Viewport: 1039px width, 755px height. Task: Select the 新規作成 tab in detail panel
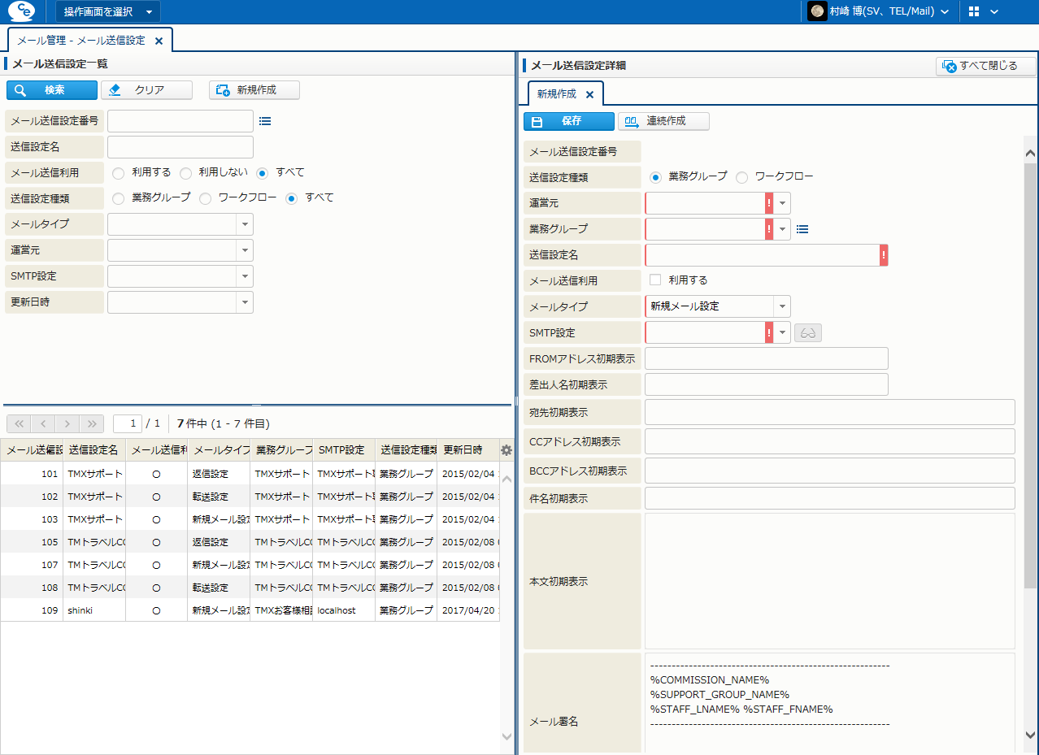(557, 94)
